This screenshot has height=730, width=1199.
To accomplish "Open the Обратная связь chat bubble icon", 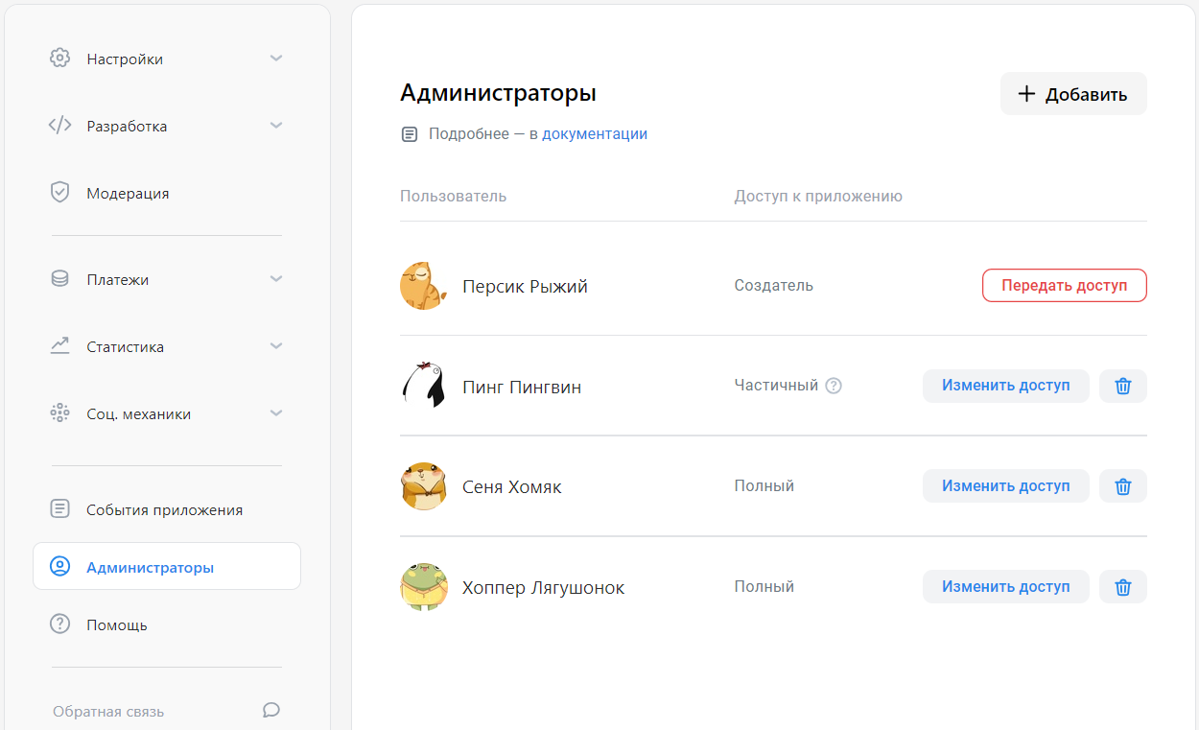I will click(270, 710).
